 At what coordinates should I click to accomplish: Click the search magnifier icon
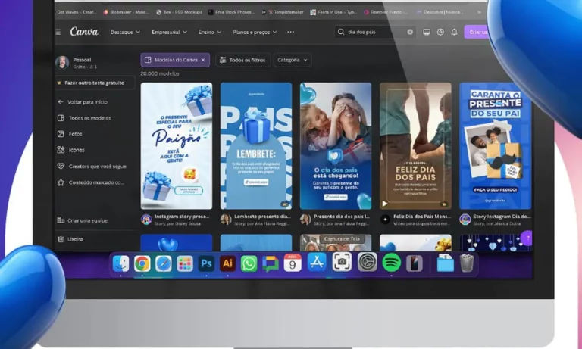[341, 32]
